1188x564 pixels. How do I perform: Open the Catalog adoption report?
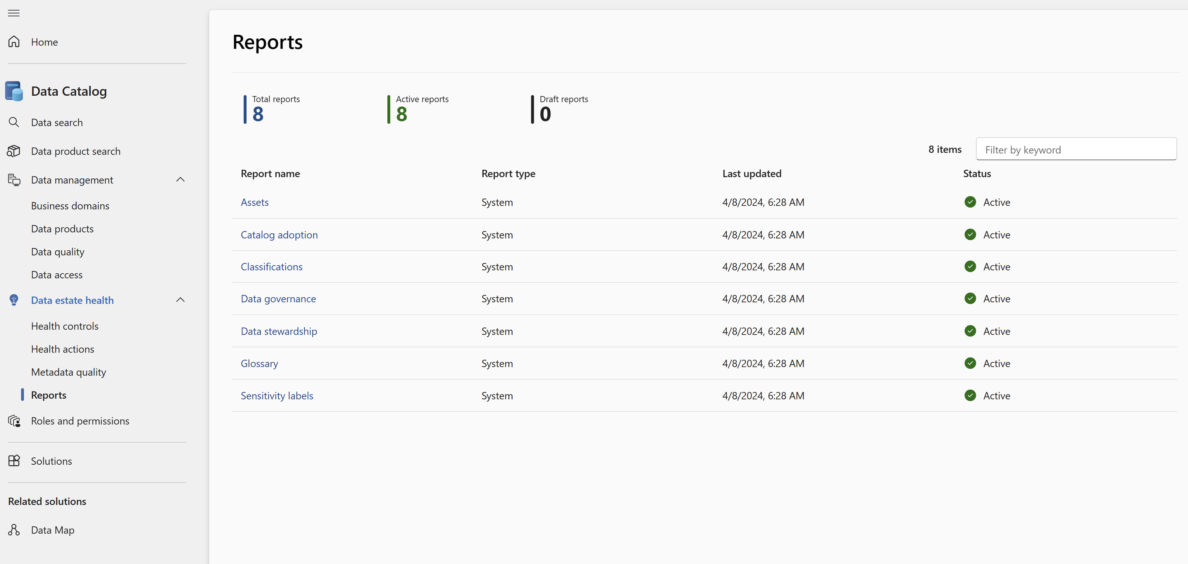(x=279, y=235)
